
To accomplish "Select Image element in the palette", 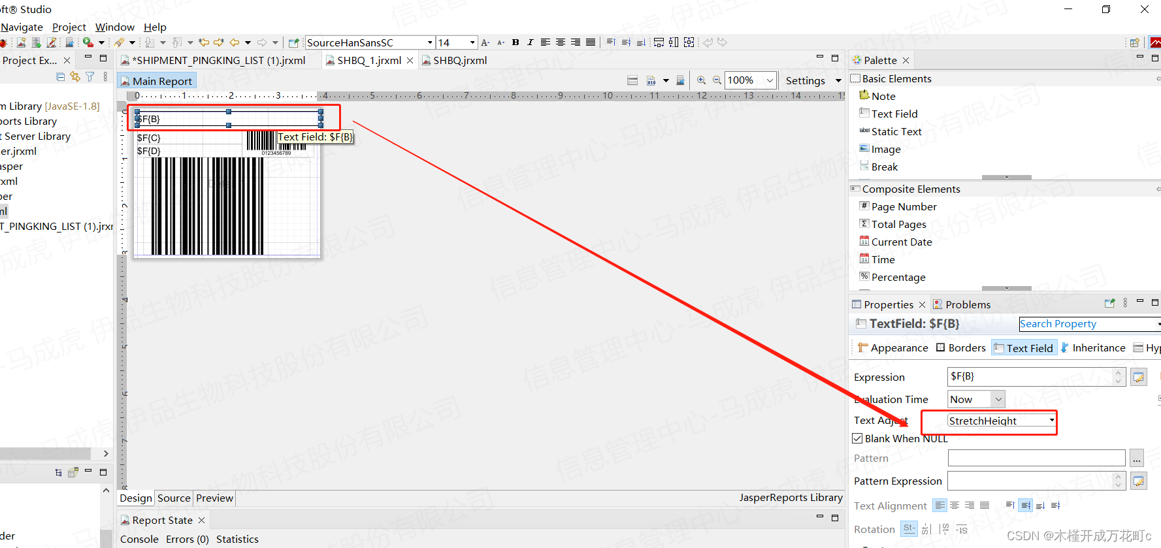I will pyautogui.click(x=880, y=149).
